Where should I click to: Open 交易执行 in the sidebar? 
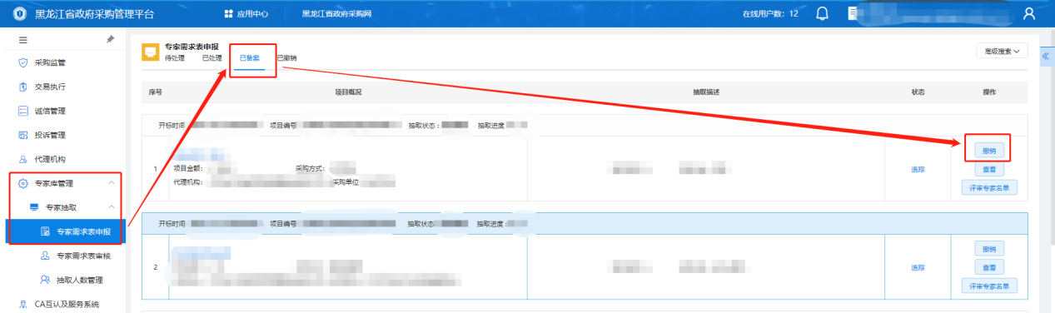coord(50,87)
